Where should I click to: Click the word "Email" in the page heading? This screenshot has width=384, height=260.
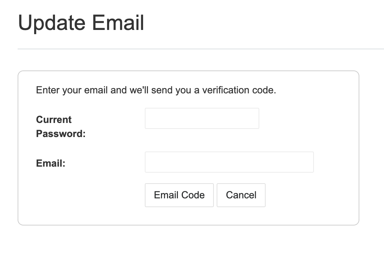tap(118, 23)
